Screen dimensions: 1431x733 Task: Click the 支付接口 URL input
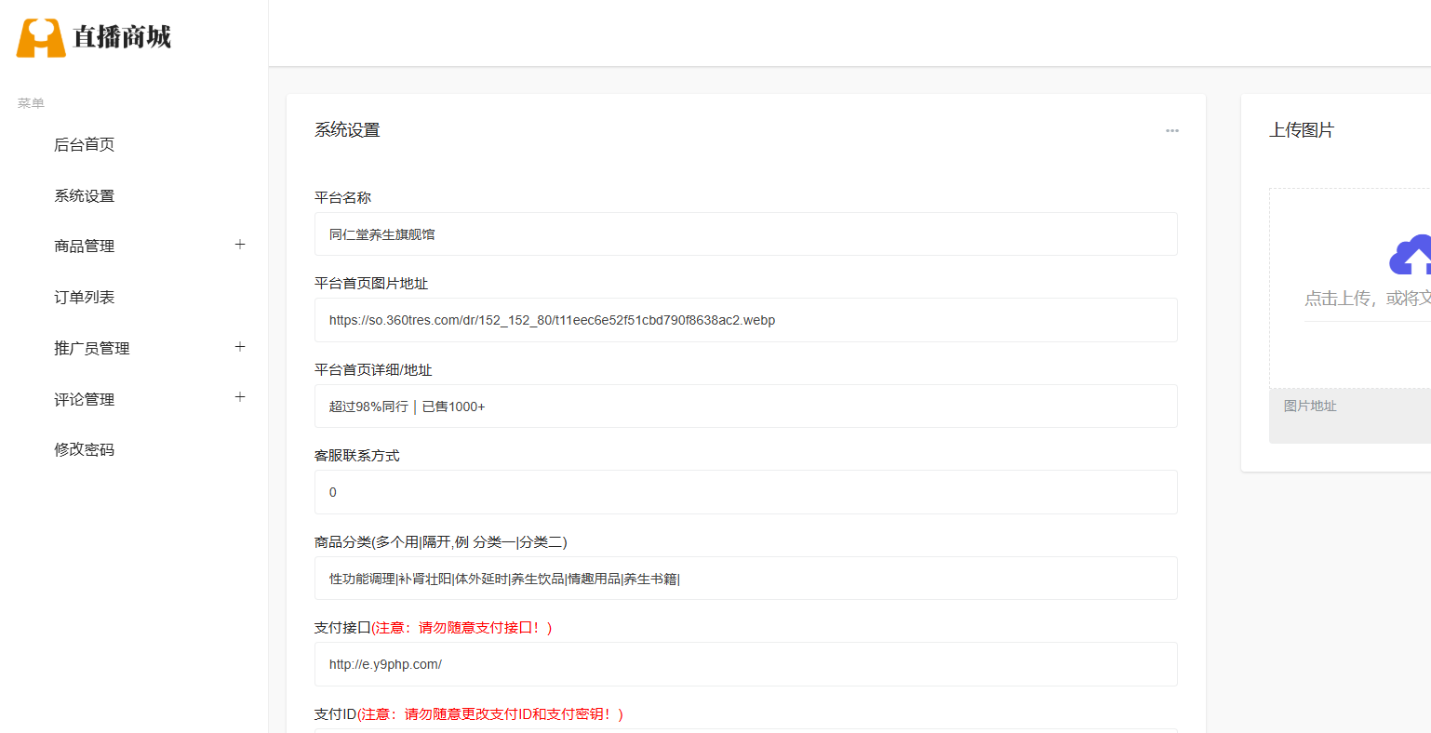coord(745,664)
